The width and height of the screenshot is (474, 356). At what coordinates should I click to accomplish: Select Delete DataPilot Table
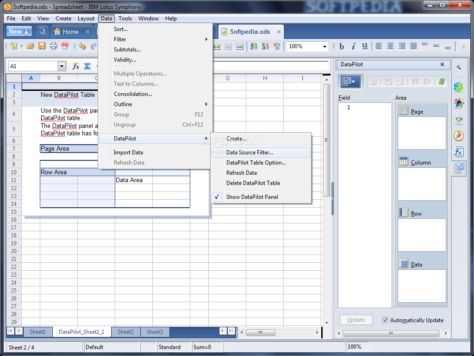[261, 183]
